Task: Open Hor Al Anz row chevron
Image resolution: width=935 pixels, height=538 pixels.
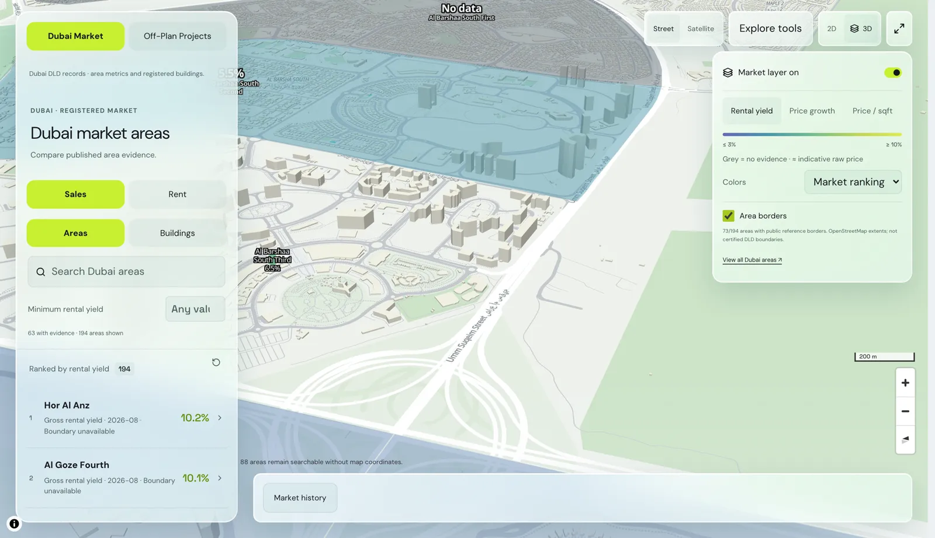Action: (x=220, y=418)
